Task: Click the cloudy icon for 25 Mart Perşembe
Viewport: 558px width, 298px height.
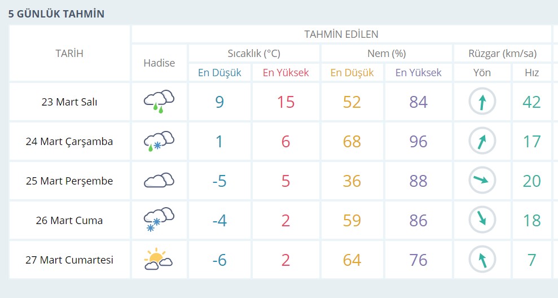Action: click(x=159, y=181)
